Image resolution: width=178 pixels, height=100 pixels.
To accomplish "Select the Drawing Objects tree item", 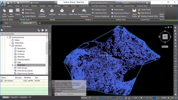I will (x=23, y=60).
